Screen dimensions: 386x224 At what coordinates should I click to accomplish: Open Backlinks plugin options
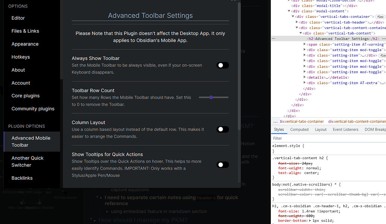(22, 178)
